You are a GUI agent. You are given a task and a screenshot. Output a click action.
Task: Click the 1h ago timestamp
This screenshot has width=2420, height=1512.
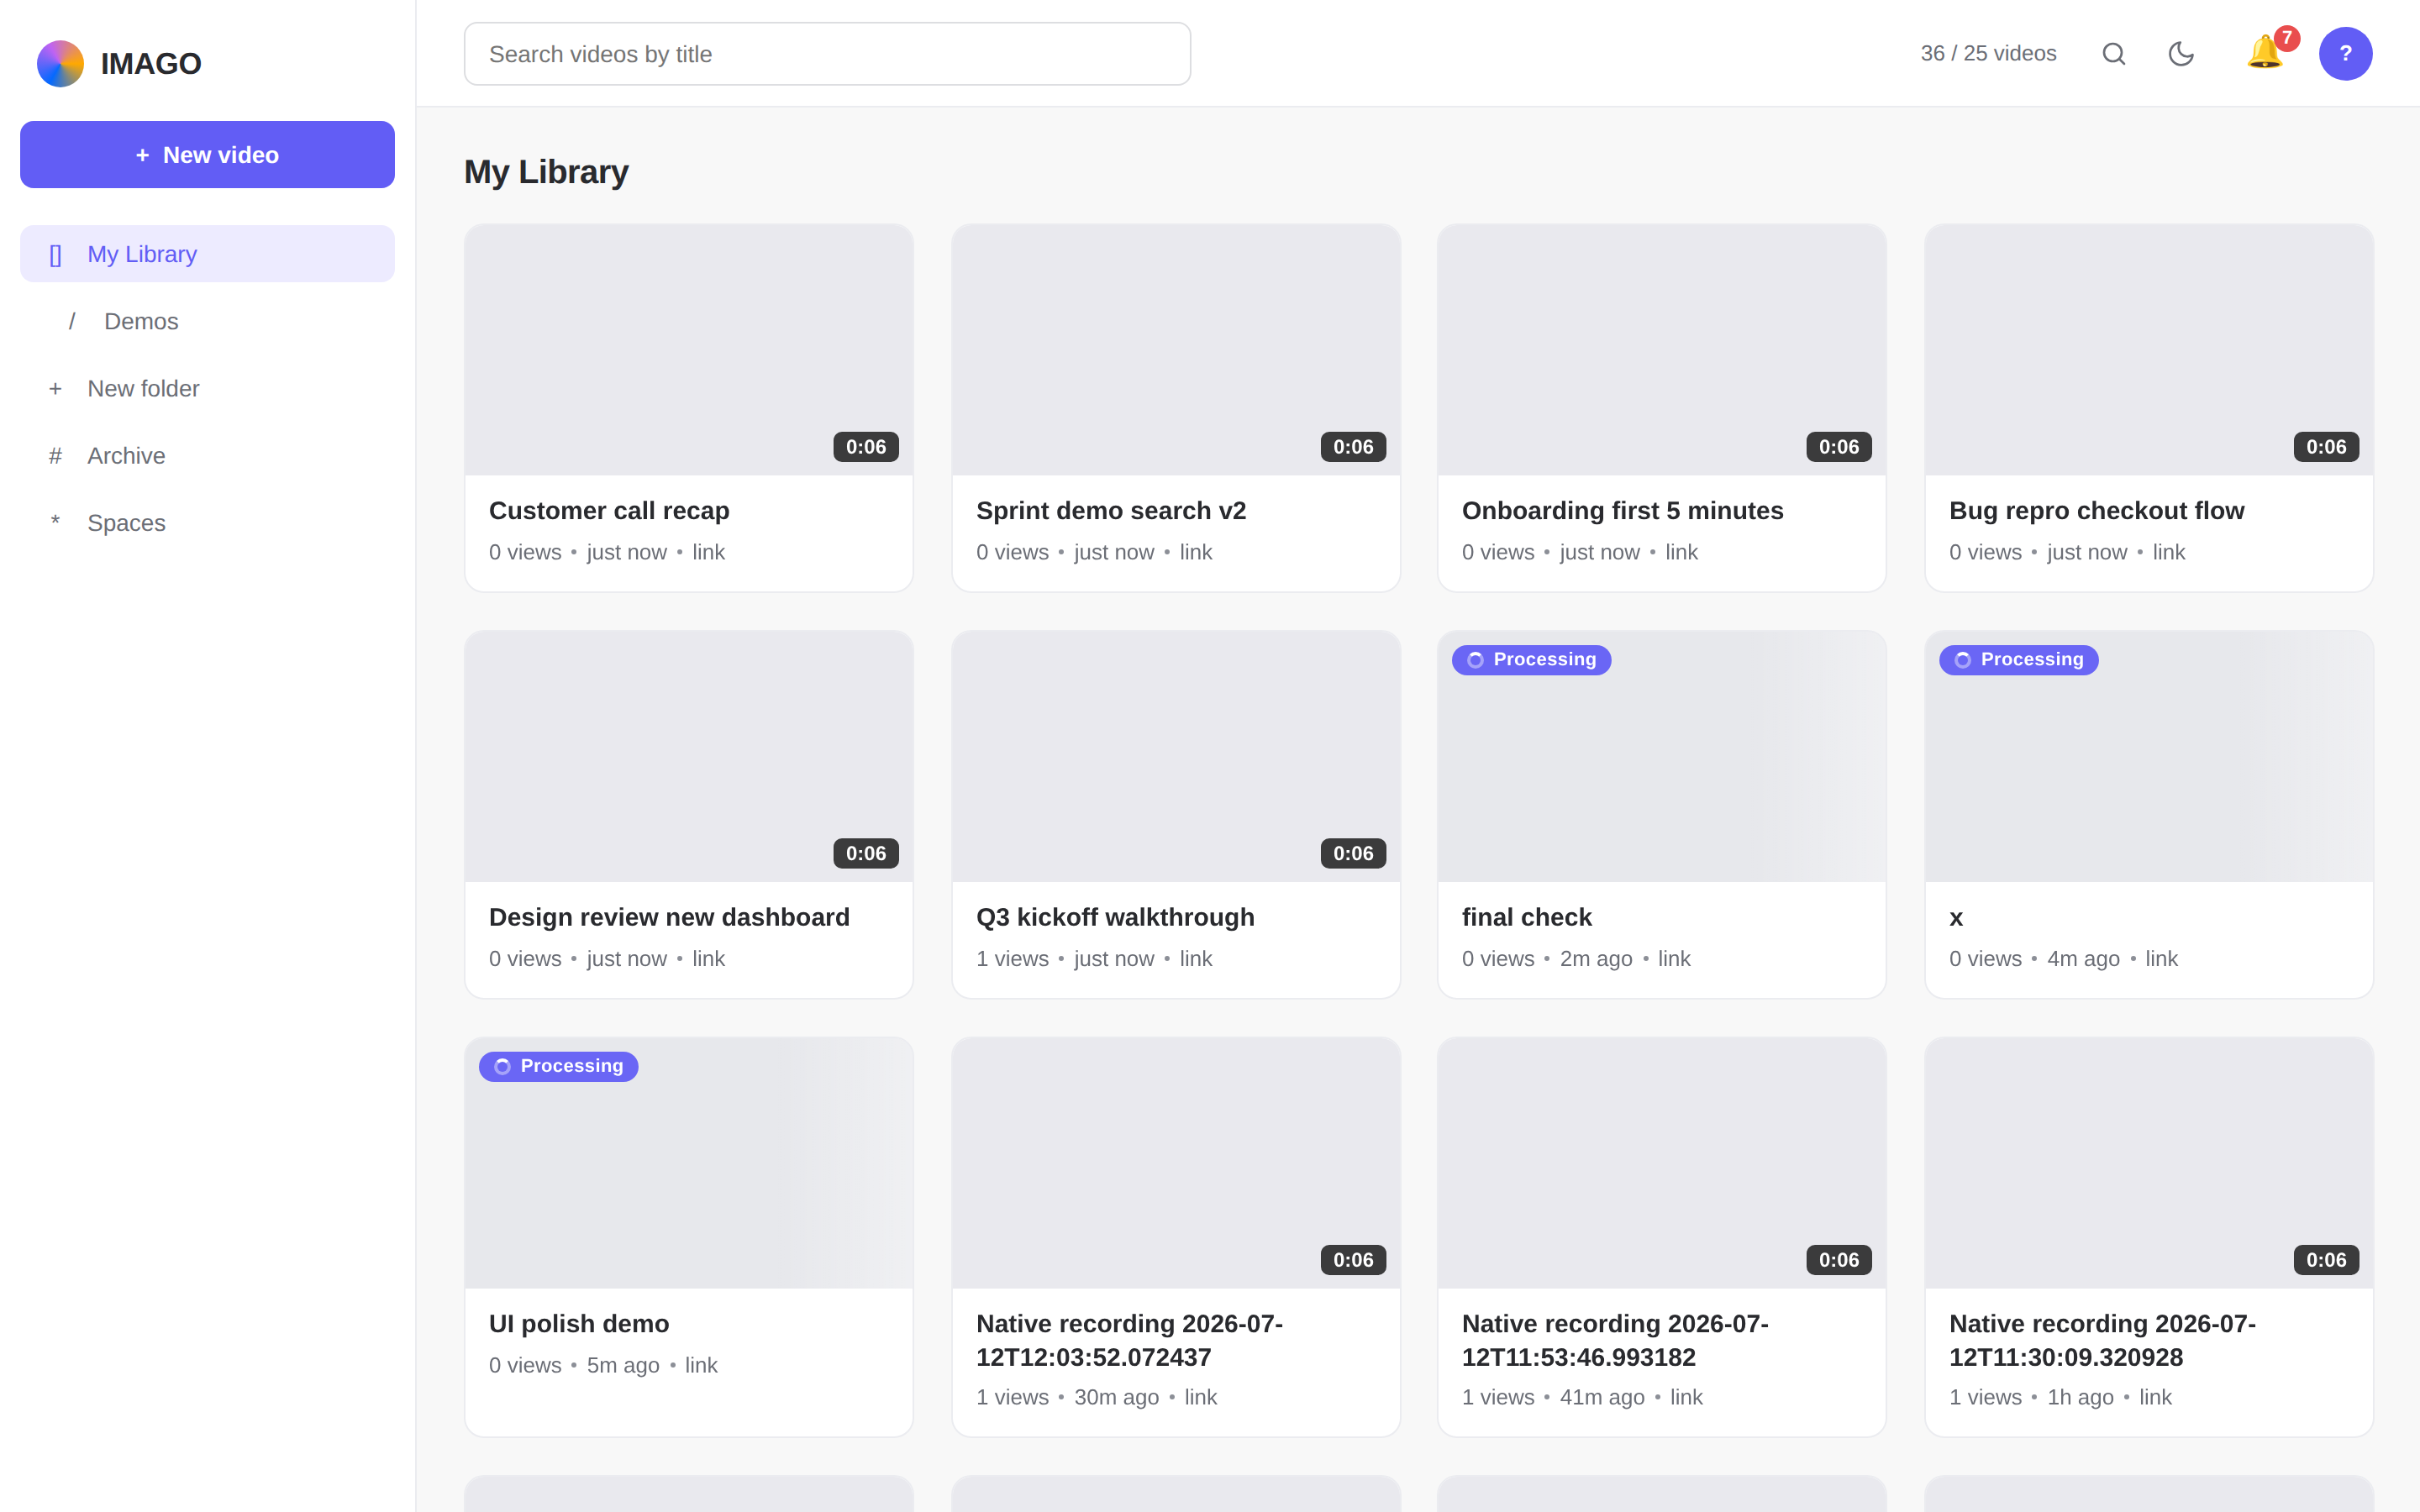pyautogui.click(x=2080, y=1397)
